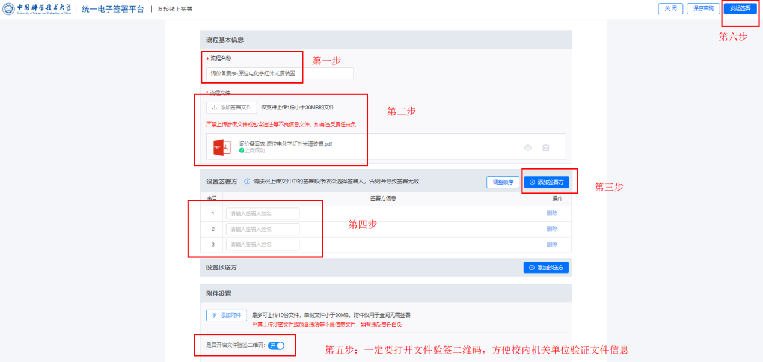Click 调整顺序 to reorder signers
This screenshot has width=763, height=362.
[503, 182]
